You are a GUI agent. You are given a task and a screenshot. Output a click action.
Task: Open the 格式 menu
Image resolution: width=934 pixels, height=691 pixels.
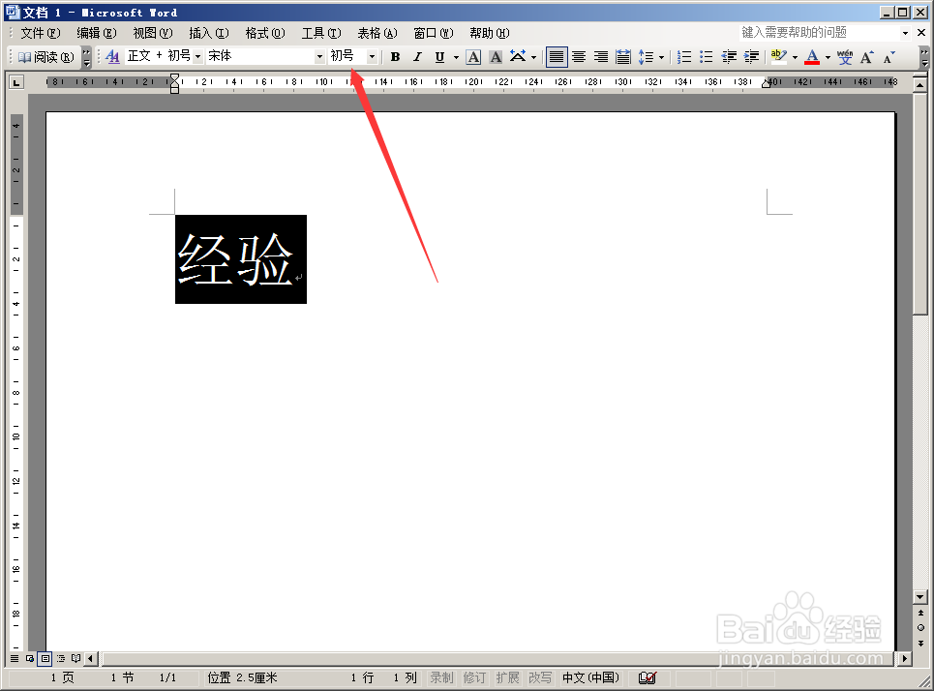pyautogui.click(x=265, y=33)
